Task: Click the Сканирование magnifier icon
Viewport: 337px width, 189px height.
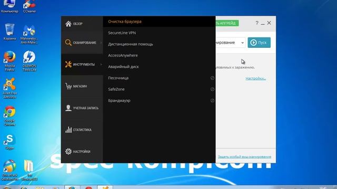Action: (x=68, y=43)
